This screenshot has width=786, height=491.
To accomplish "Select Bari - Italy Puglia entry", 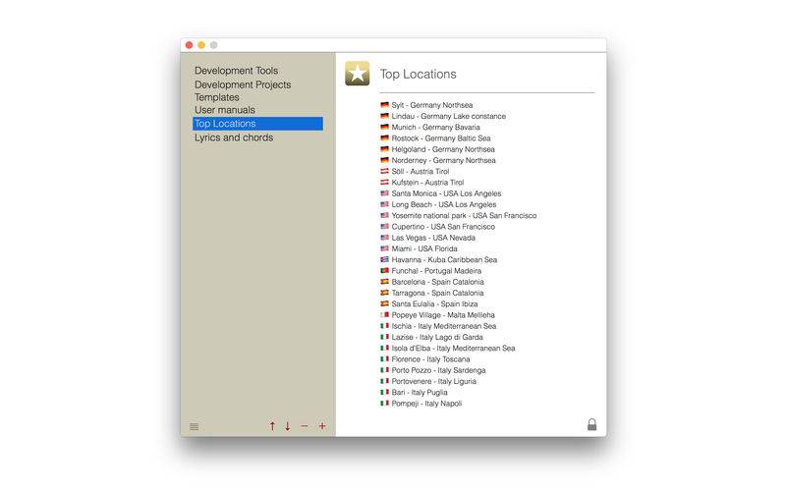I will click(x=420, y=392).
